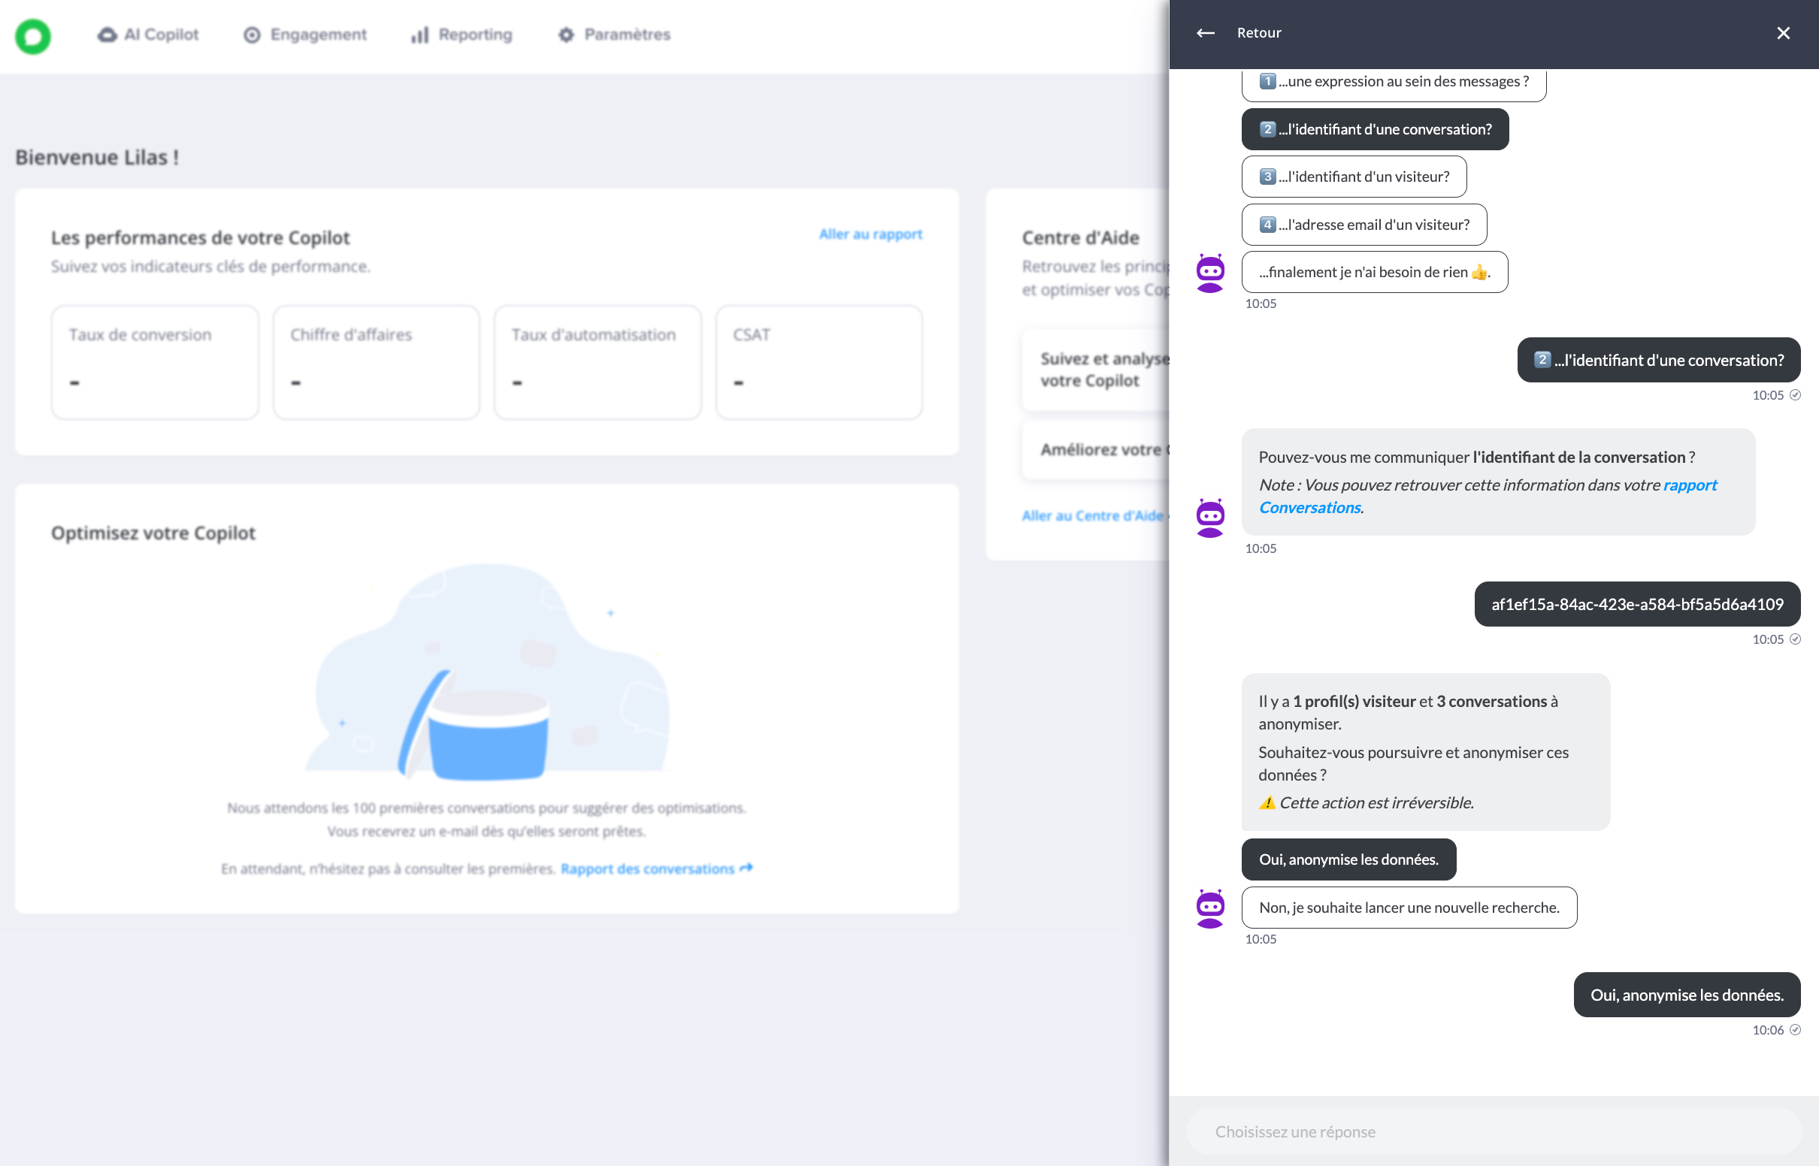Image resolution: width=1819 pixels, height=1166 pixels.
Task: Choose option 4 l'adresse email d'un visiteur
Action: point(1363,225)
